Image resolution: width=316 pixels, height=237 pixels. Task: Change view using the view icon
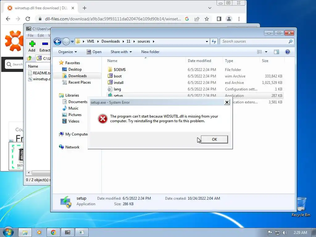[259, 52]
